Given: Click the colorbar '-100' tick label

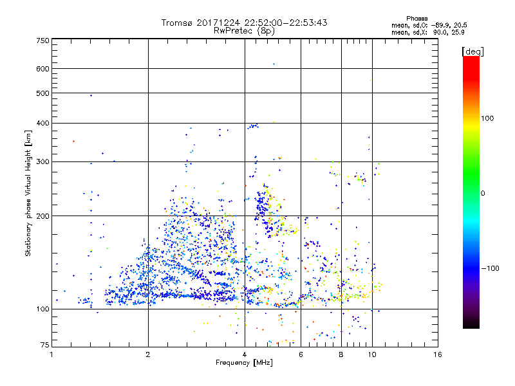Looking at the screenshot, I should pos(490,268).
